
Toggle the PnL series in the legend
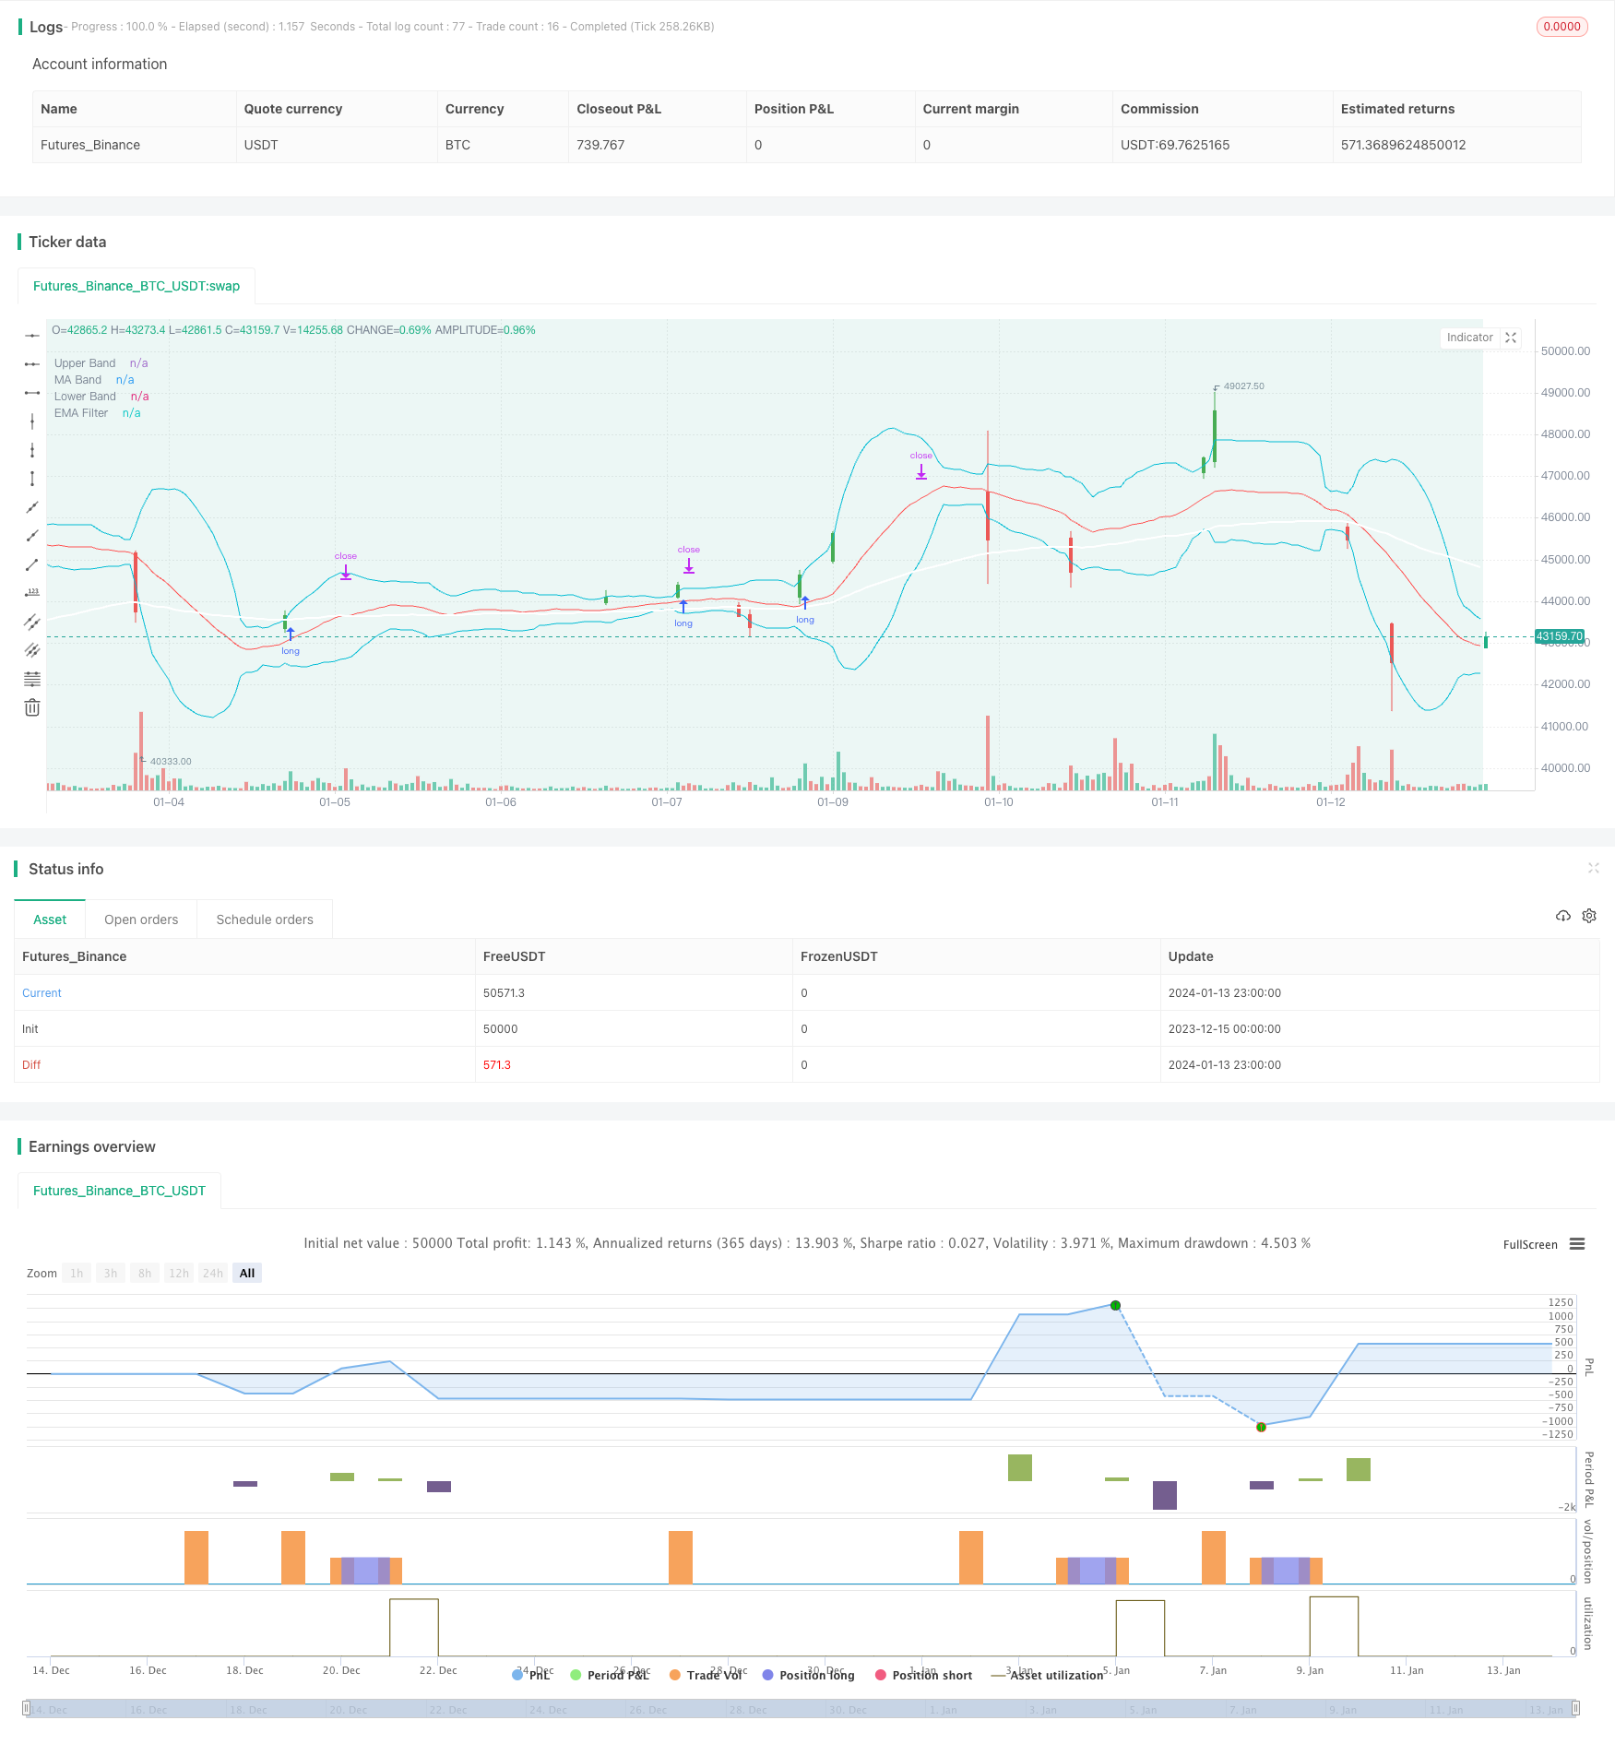tap(531, 1675)
